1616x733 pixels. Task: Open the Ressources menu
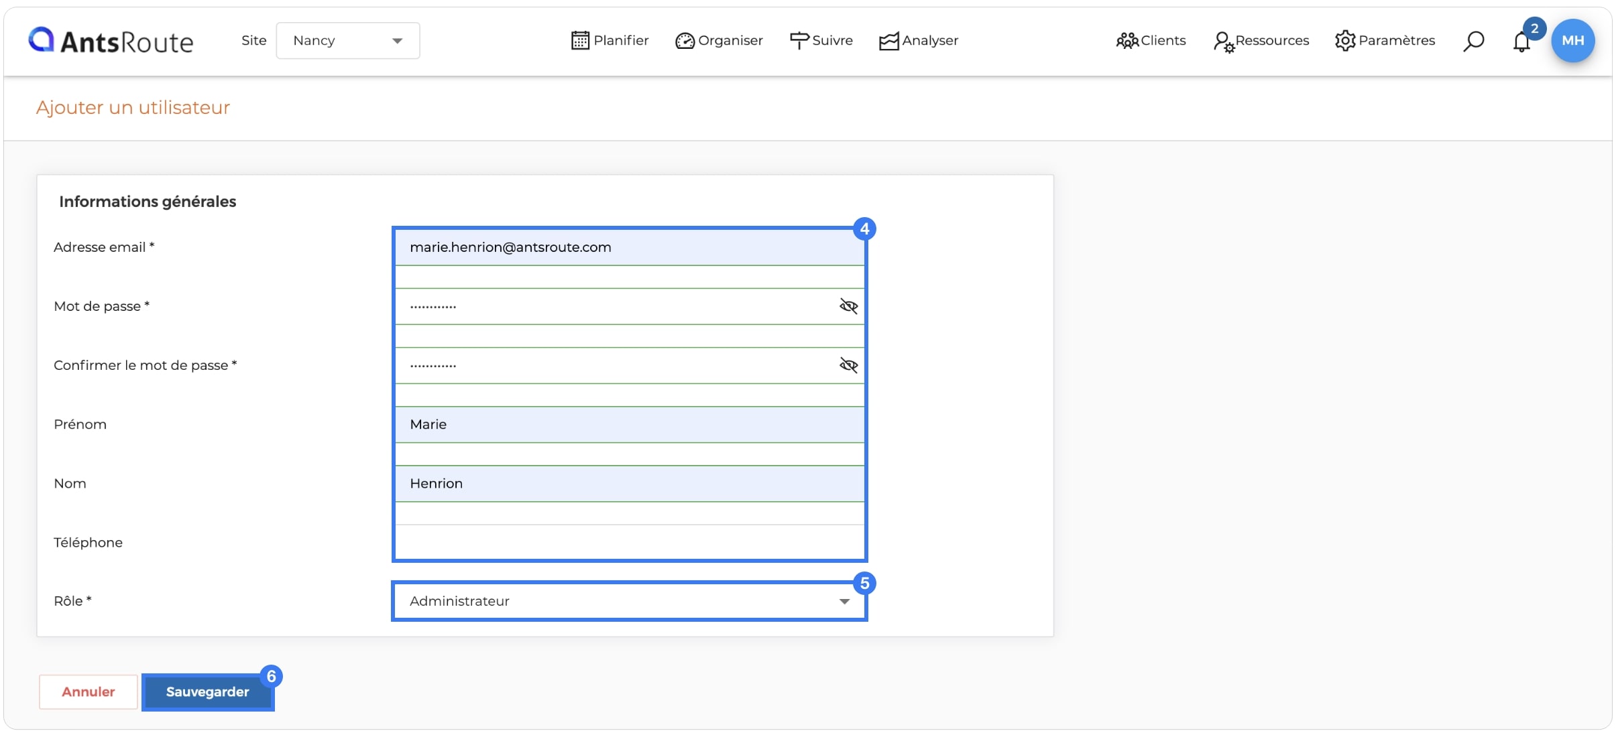point(1261,41)
